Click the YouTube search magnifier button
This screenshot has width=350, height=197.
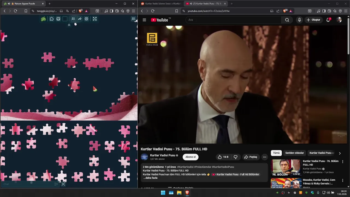coord(287,20)
